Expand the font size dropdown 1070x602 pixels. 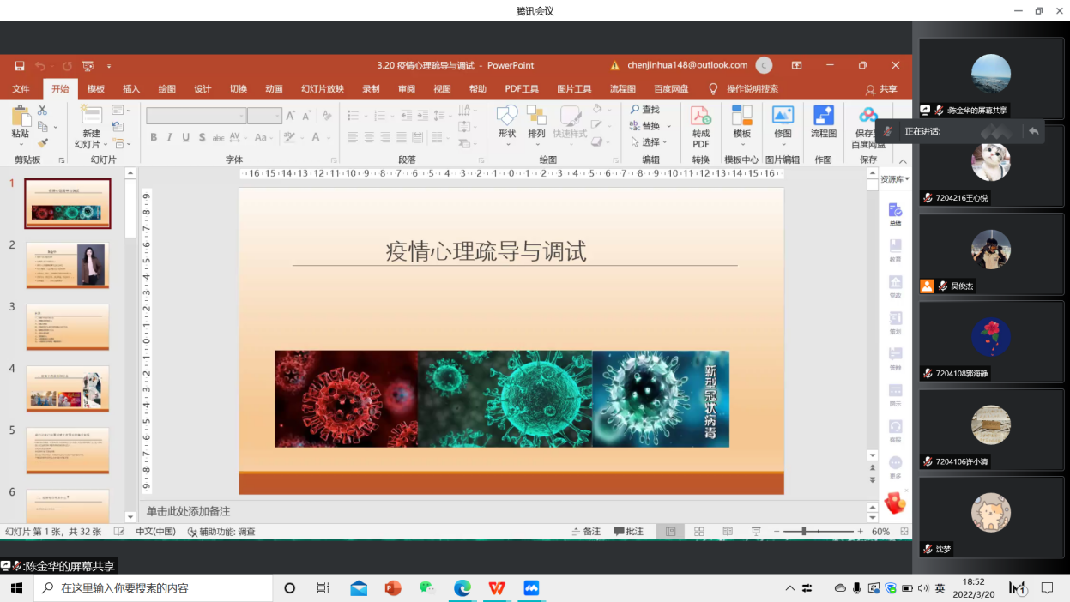(x=277, y=116)
